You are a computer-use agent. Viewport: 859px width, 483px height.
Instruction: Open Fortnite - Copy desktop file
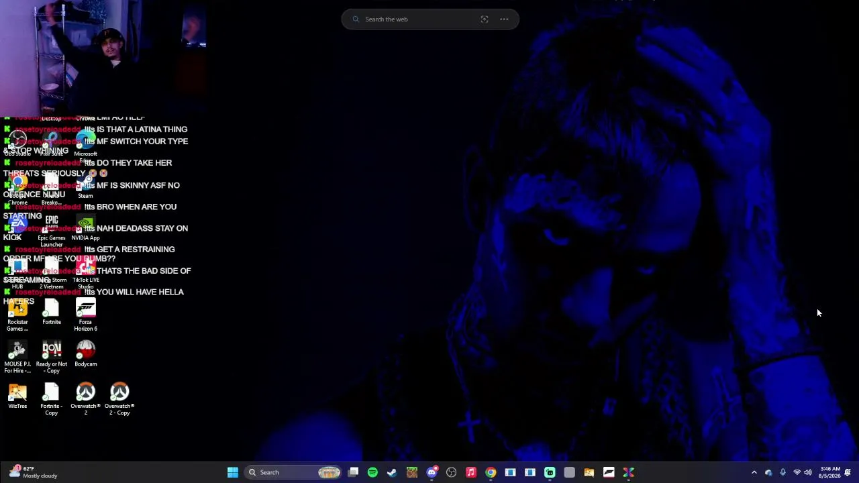click(x=52, y=400)
